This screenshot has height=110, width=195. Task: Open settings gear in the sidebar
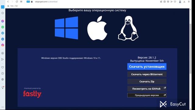pos(3,79)
